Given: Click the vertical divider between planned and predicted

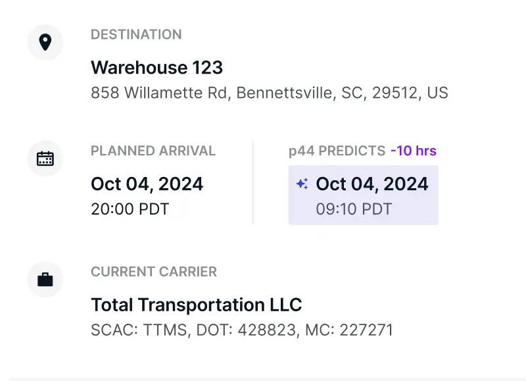Looking at the screenshot, I should point(253,182).
